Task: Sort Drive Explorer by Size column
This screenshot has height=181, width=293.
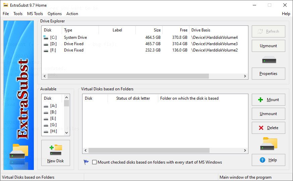Action: (x=149, y=30)
